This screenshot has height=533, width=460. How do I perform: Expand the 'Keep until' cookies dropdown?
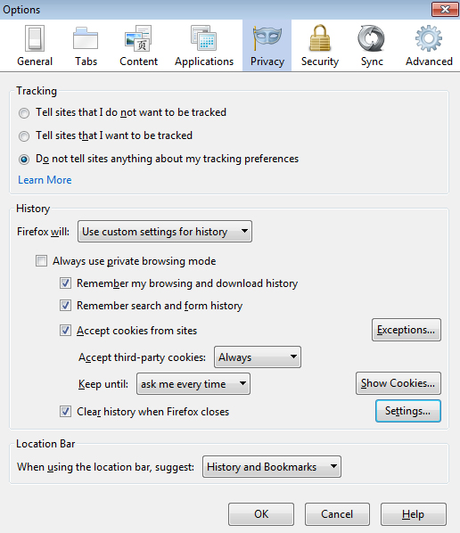(x=193, y=384)
